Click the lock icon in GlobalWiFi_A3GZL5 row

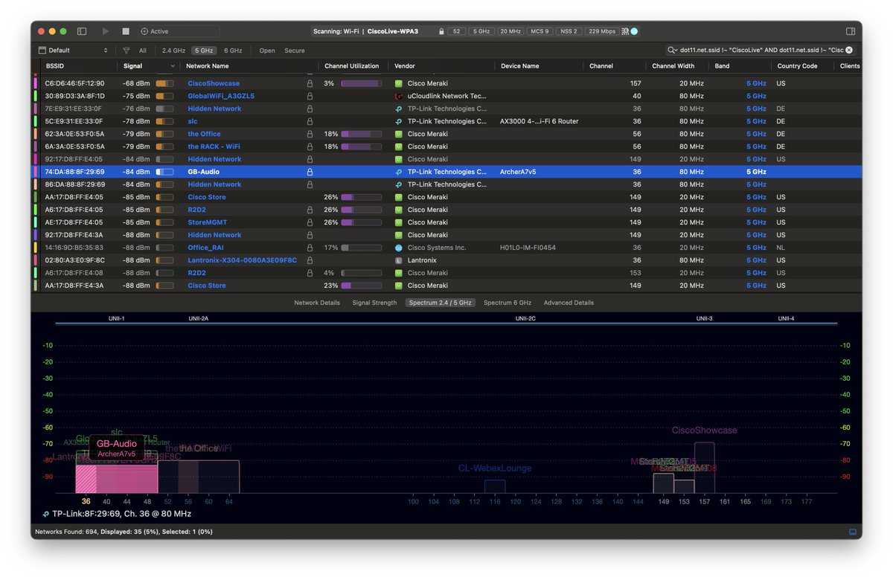coord(310,96)
